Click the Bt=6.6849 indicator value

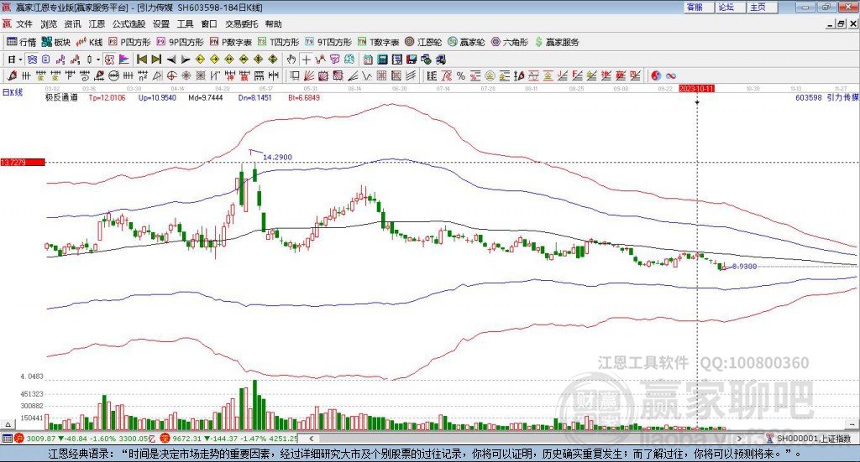coord(304,97)
